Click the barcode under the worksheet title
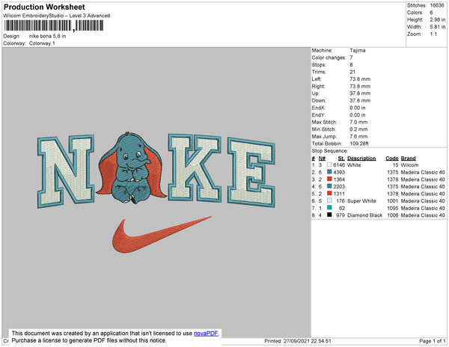 (54, 25)
